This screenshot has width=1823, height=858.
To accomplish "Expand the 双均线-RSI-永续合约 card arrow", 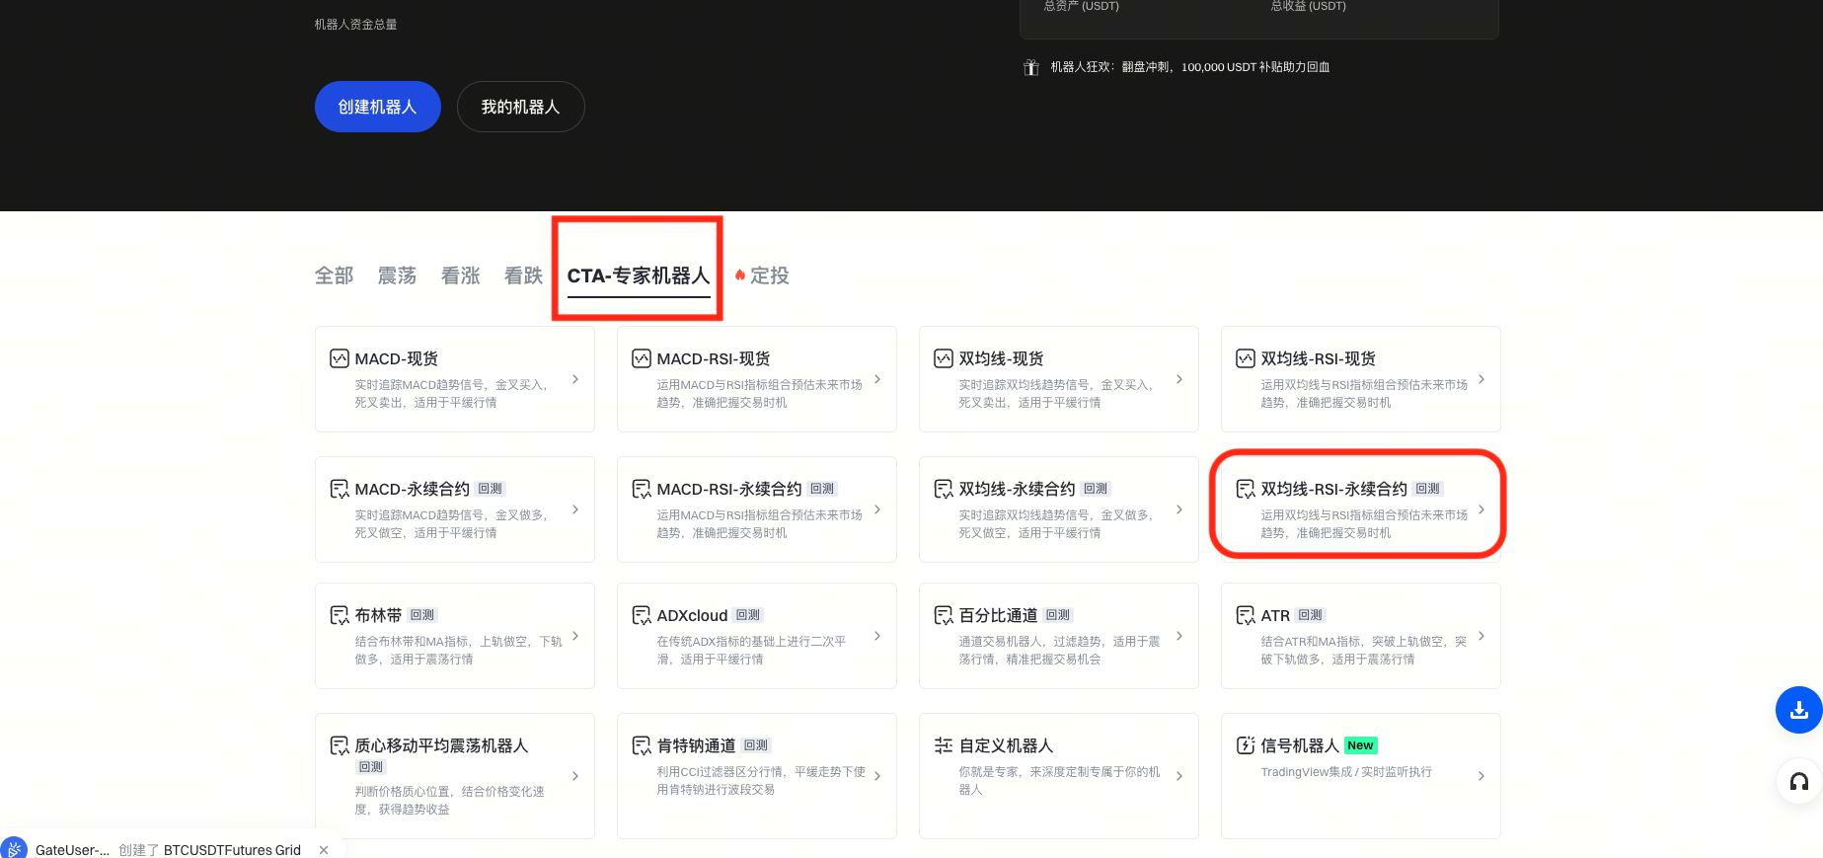I will 1481,509.
